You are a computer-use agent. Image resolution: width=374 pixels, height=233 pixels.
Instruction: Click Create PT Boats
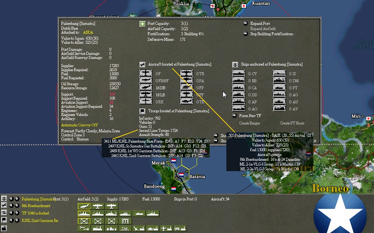(x=292, y=123)
